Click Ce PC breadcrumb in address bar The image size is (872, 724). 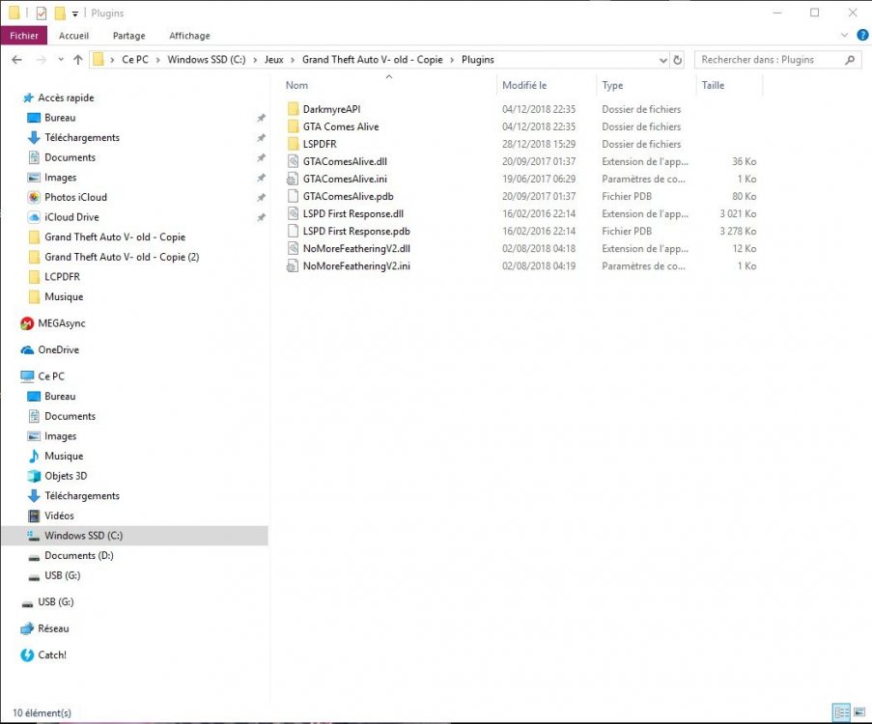pos(135,60)
